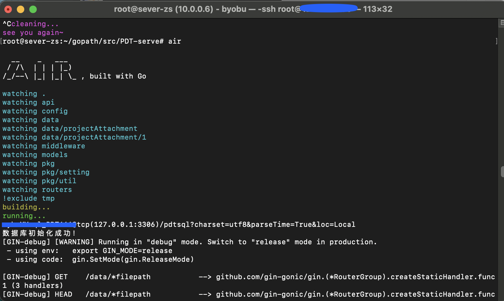This screenshot has height=301, width=504.
Task: Click the 'watching routers' directory line
Action: point(37,189)
